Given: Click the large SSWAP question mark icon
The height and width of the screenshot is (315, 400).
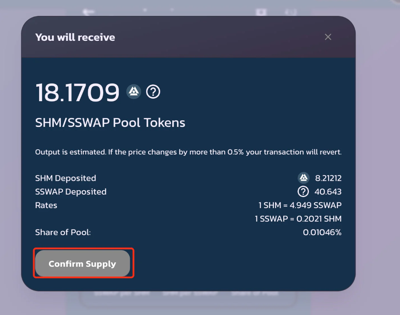Looking at the screenshot, I should point(153,92).
